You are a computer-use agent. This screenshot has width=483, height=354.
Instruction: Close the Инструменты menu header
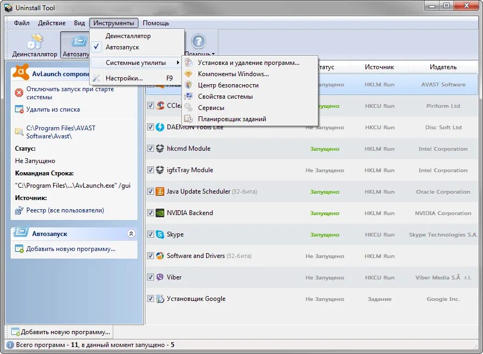[114, 23]
